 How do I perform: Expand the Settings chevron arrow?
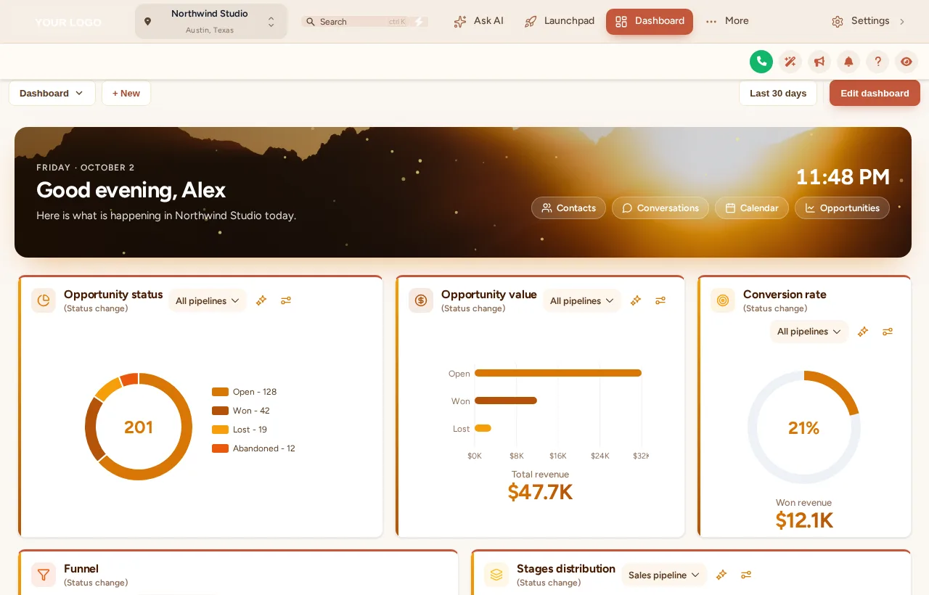click(x=902, y=22)
